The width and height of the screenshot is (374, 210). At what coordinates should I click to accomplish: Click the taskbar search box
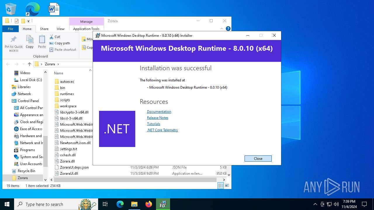coord(56,204)
